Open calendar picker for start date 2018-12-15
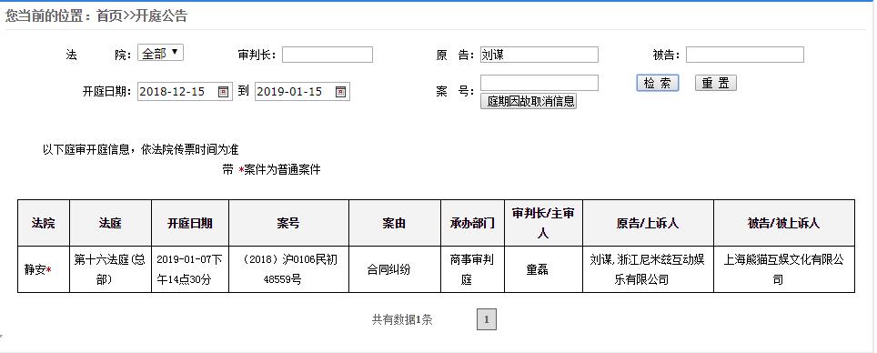 pyautogui.click(x=223, y=92)
